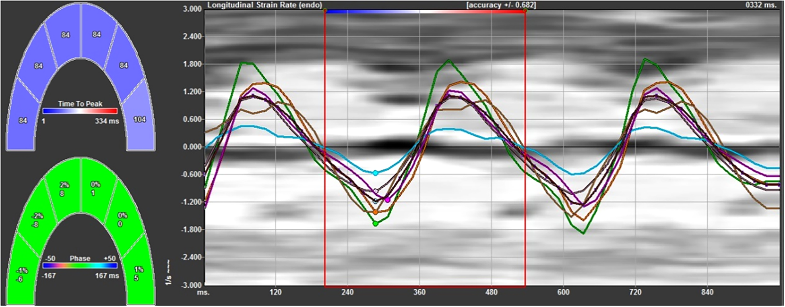This screenshot has height=307, width=785.
Task: Click the Time To Peak color scale bar
Action: (80, 111)
